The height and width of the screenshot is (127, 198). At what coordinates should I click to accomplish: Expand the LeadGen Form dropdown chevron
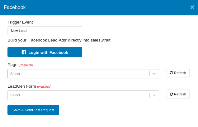[x=154, y=95]
